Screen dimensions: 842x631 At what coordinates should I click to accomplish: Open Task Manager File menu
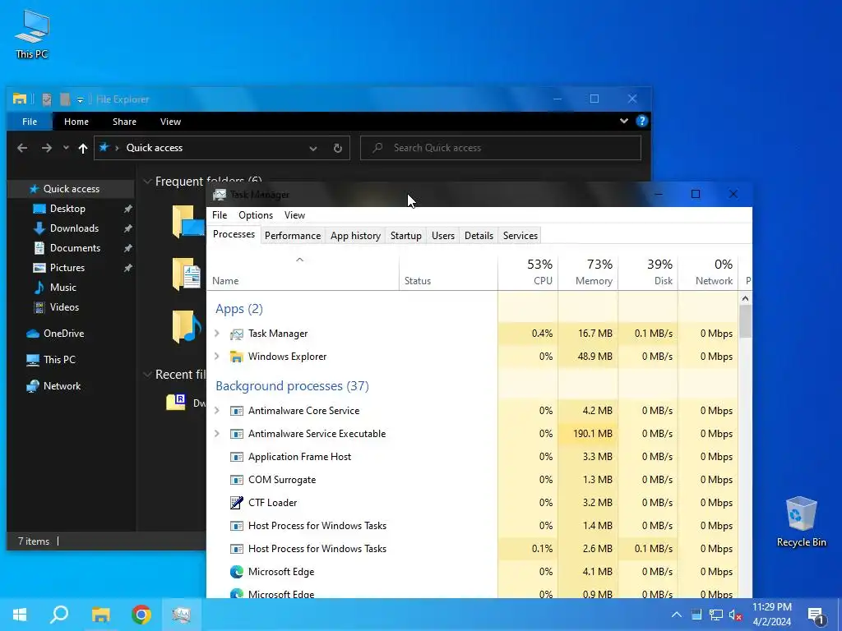tap(220, 215)
